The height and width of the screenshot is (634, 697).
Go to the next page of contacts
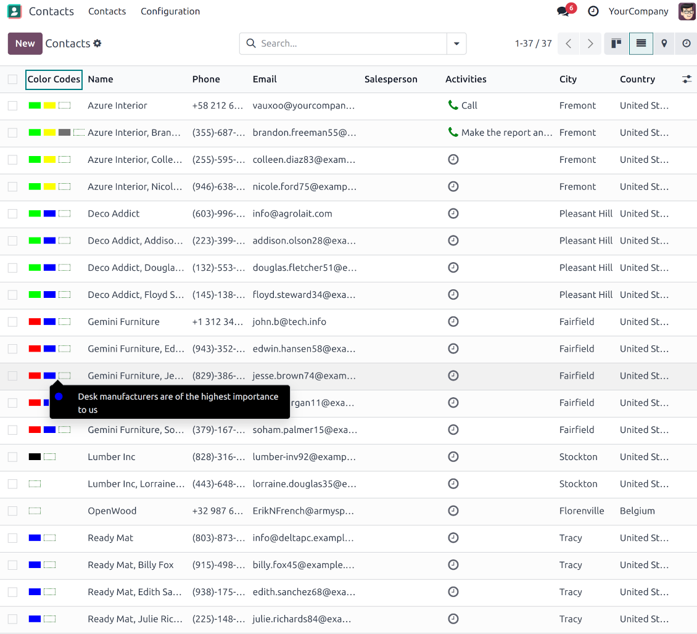click(590, 44)
